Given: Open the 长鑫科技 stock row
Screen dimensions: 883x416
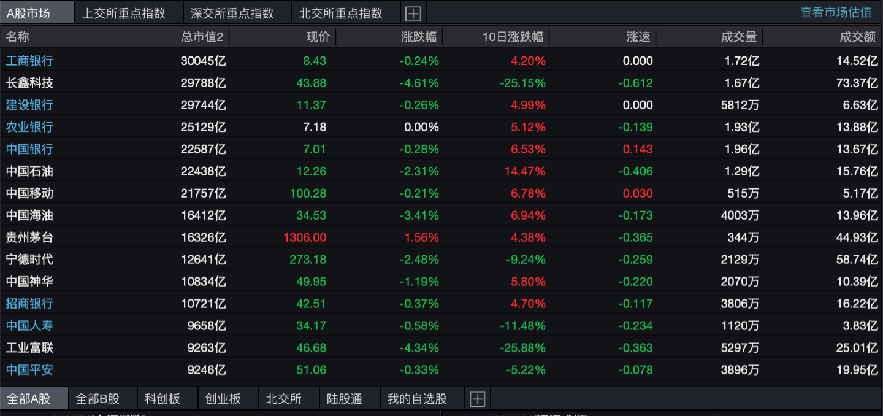Looking at the screenshot, I should [442, 83].
